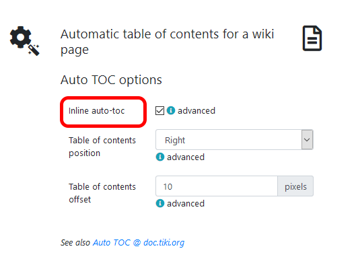Click the advanced tag under the offset field
The height and width of the screenshot is (261, 356).
(186, 203)
